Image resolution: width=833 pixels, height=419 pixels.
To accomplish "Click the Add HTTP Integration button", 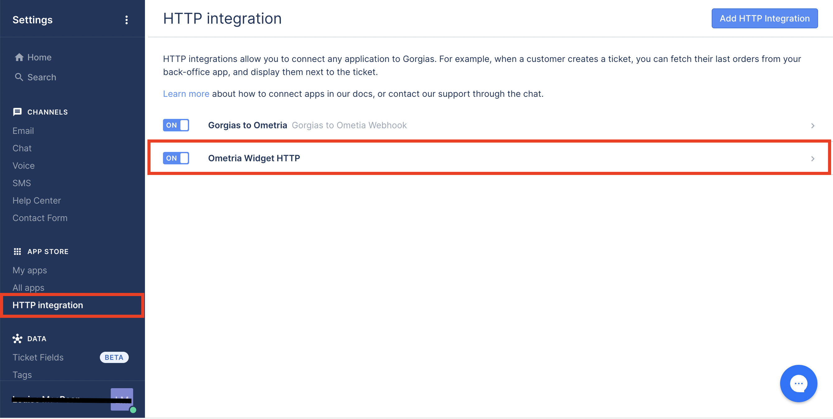I will 764,18.
